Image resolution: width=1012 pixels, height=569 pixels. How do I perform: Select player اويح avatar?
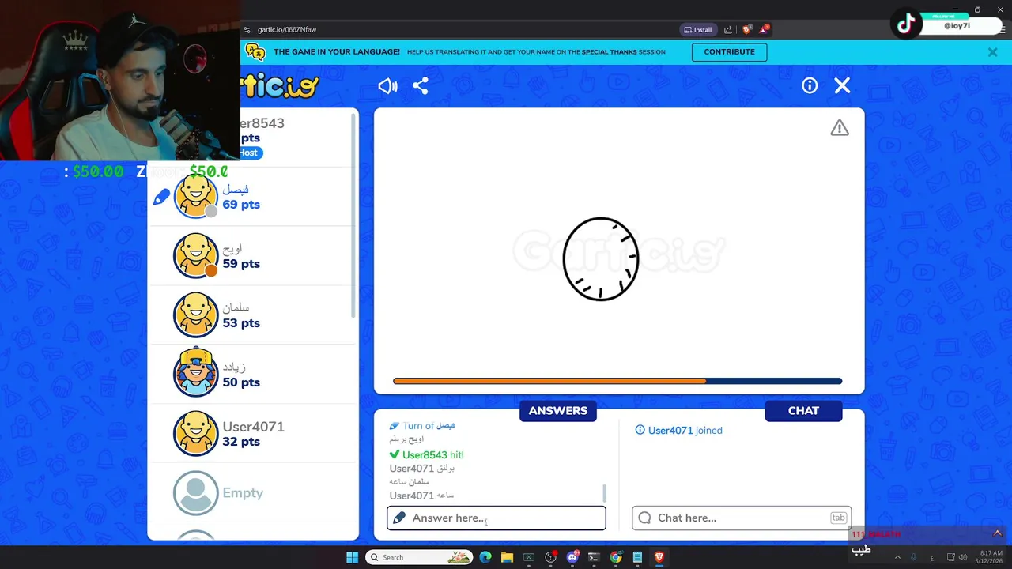pyautogui.click(x=195, y=255)
